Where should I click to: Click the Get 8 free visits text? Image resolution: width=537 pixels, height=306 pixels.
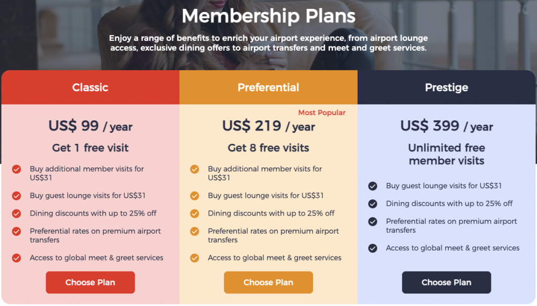point(268,148)
